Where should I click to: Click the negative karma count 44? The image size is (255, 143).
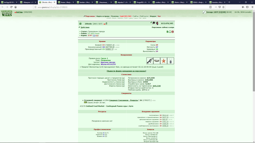point(97,36)
